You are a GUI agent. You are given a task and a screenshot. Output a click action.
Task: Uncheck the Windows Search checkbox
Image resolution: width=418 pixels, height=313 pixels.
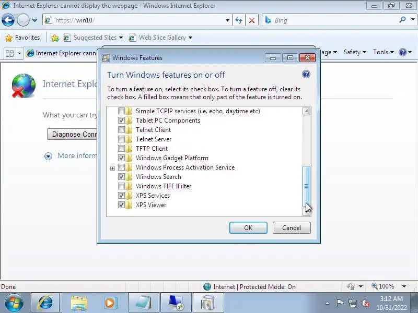[121, 176]
